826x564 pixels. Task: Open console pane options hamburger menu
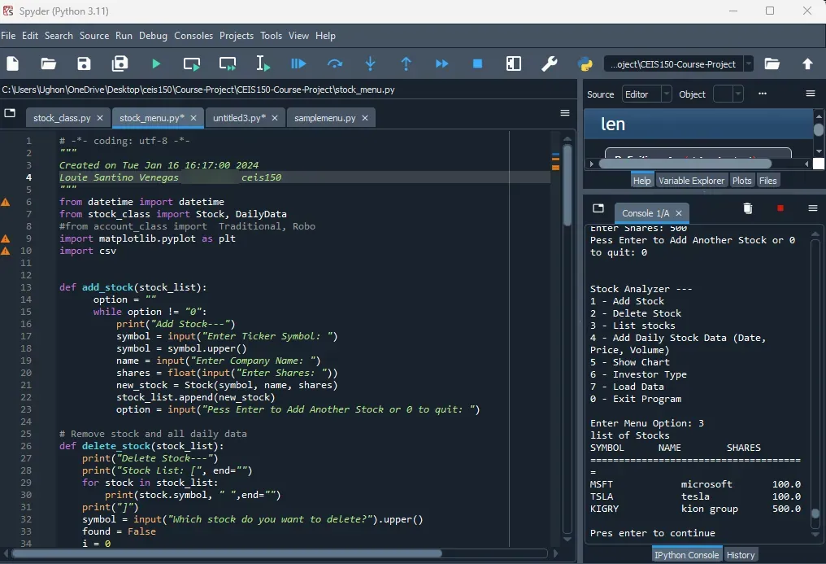(813, 208)
